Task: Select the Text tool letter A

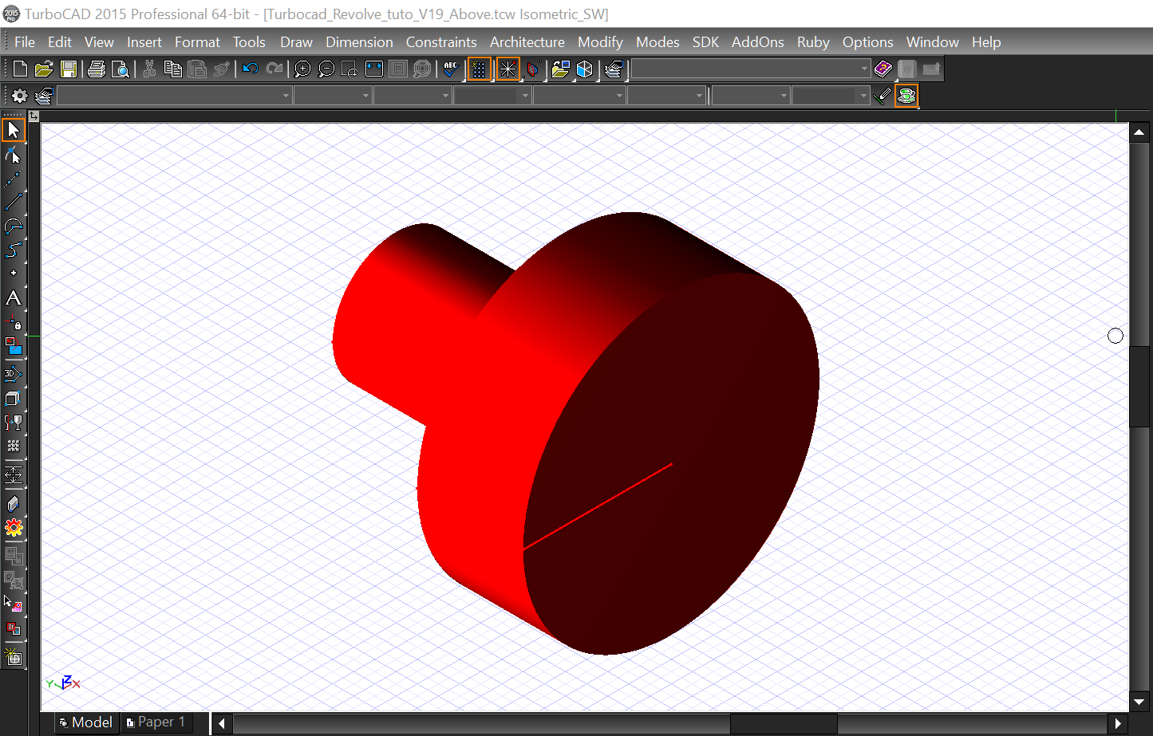Action: [x=14, y=298]
